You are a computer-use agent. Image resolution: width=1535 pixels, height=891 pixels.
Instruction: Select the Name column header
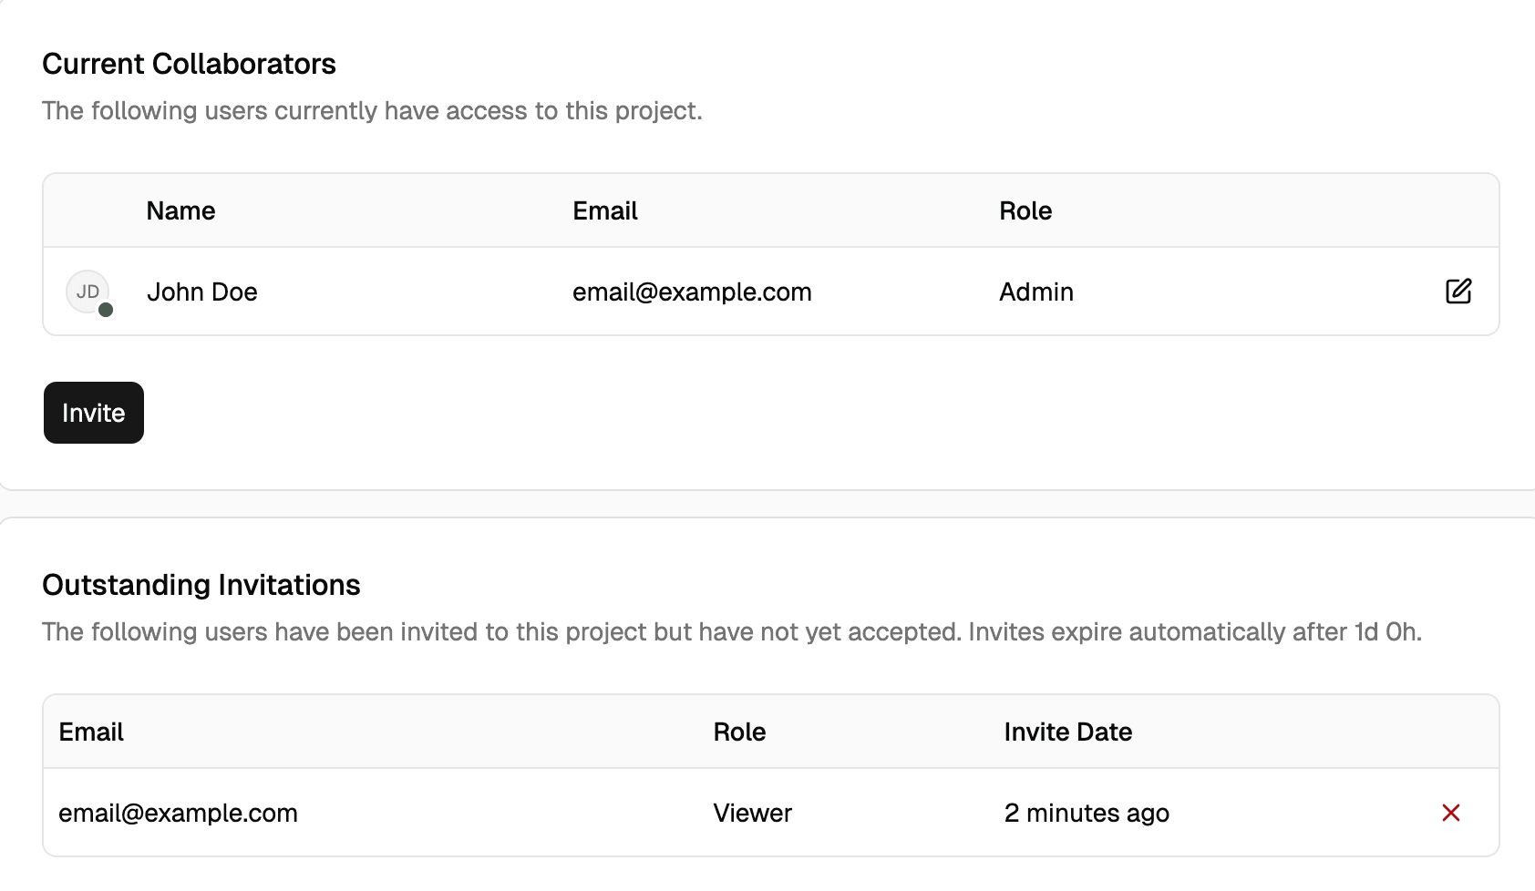point(180,210)
